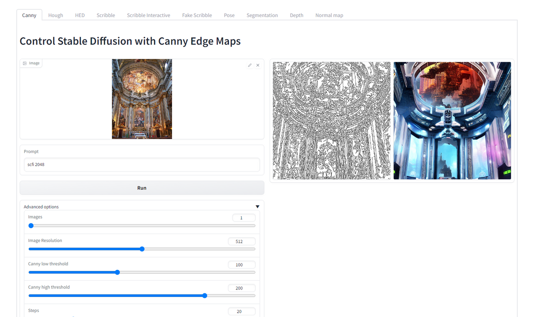The image size is (534, 317).
Task: Click the Canny low threshold slider handle
Action: pyautogui.click(x=117, y=272)
